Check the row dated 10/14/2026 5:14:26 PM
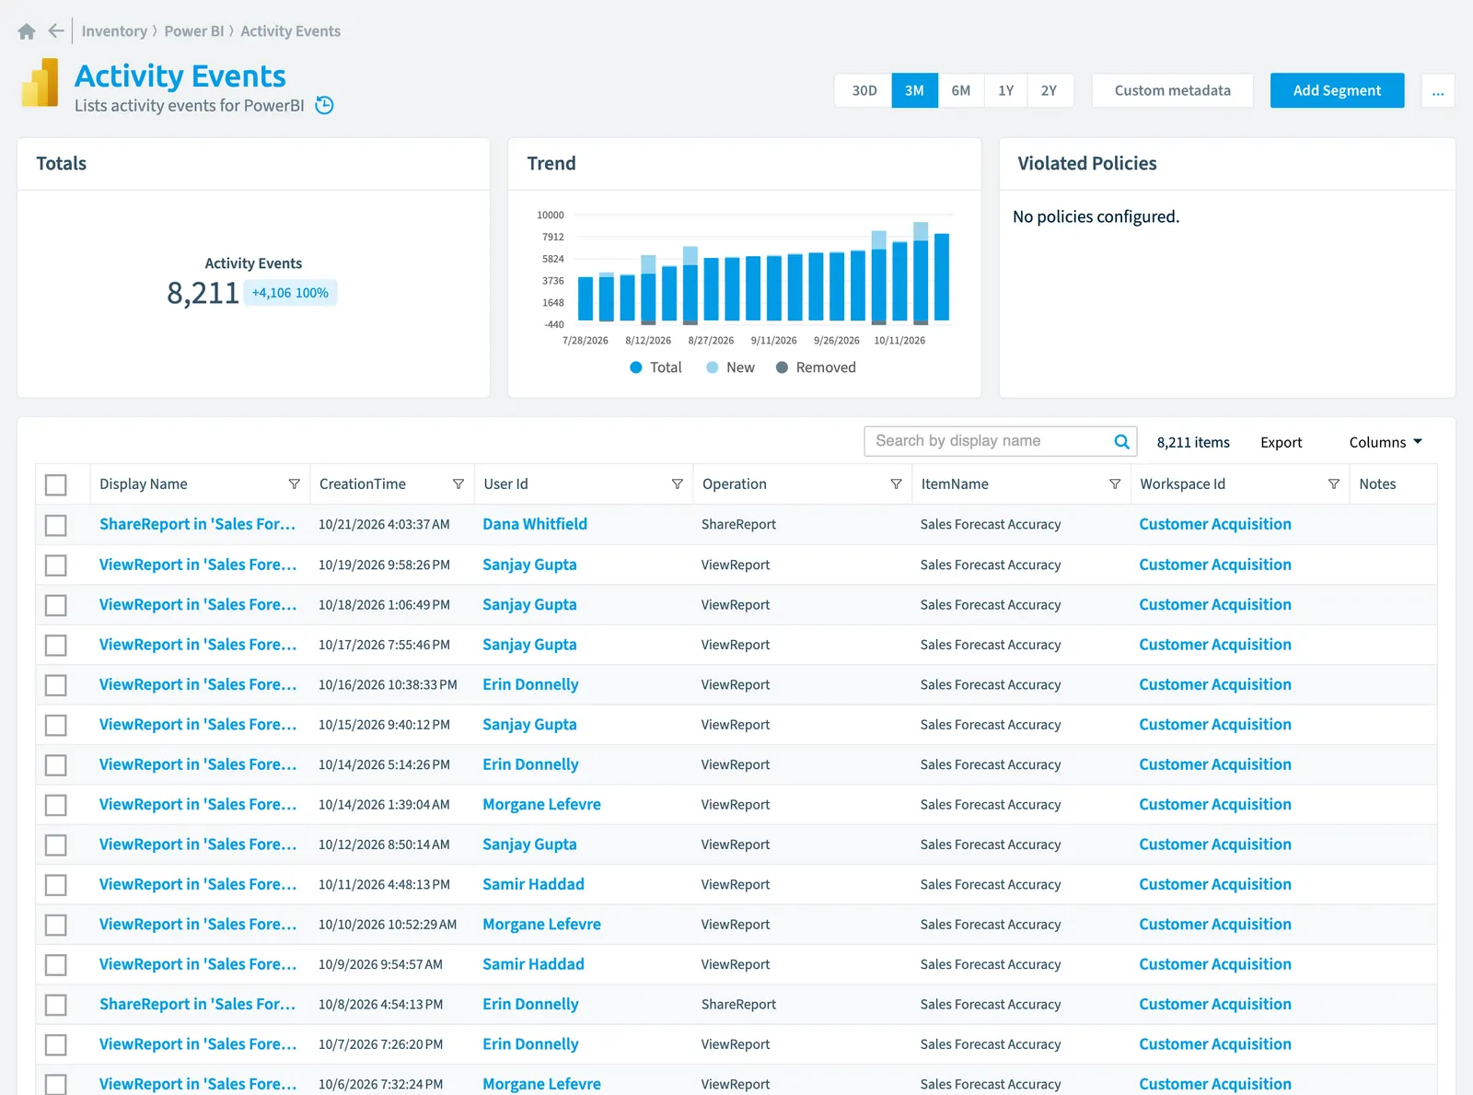The width and height of the screenshot is (1473, 1095). 56,764
